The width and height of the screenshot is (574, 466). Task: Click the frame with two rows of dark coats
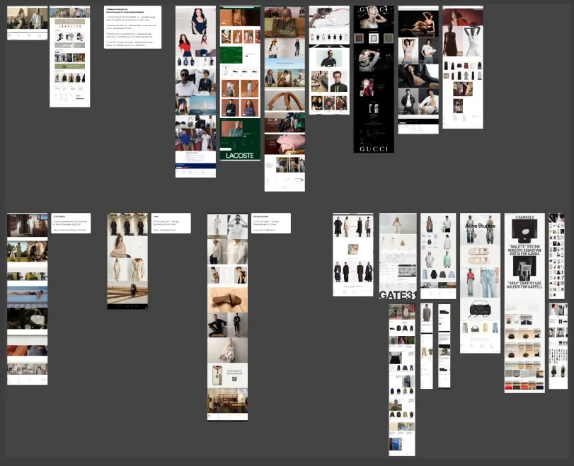pos(352,255)
